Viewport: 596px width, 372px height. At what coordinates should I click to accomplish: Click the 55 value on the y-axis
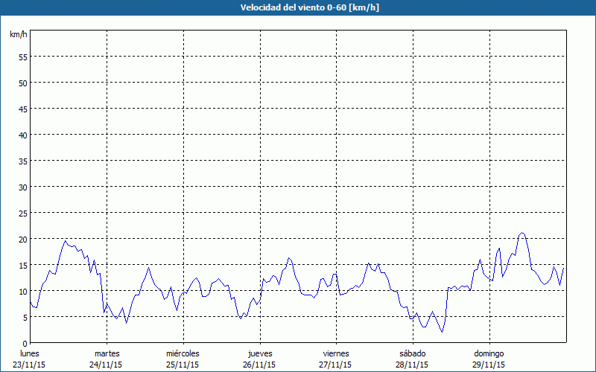click(22, 57)
